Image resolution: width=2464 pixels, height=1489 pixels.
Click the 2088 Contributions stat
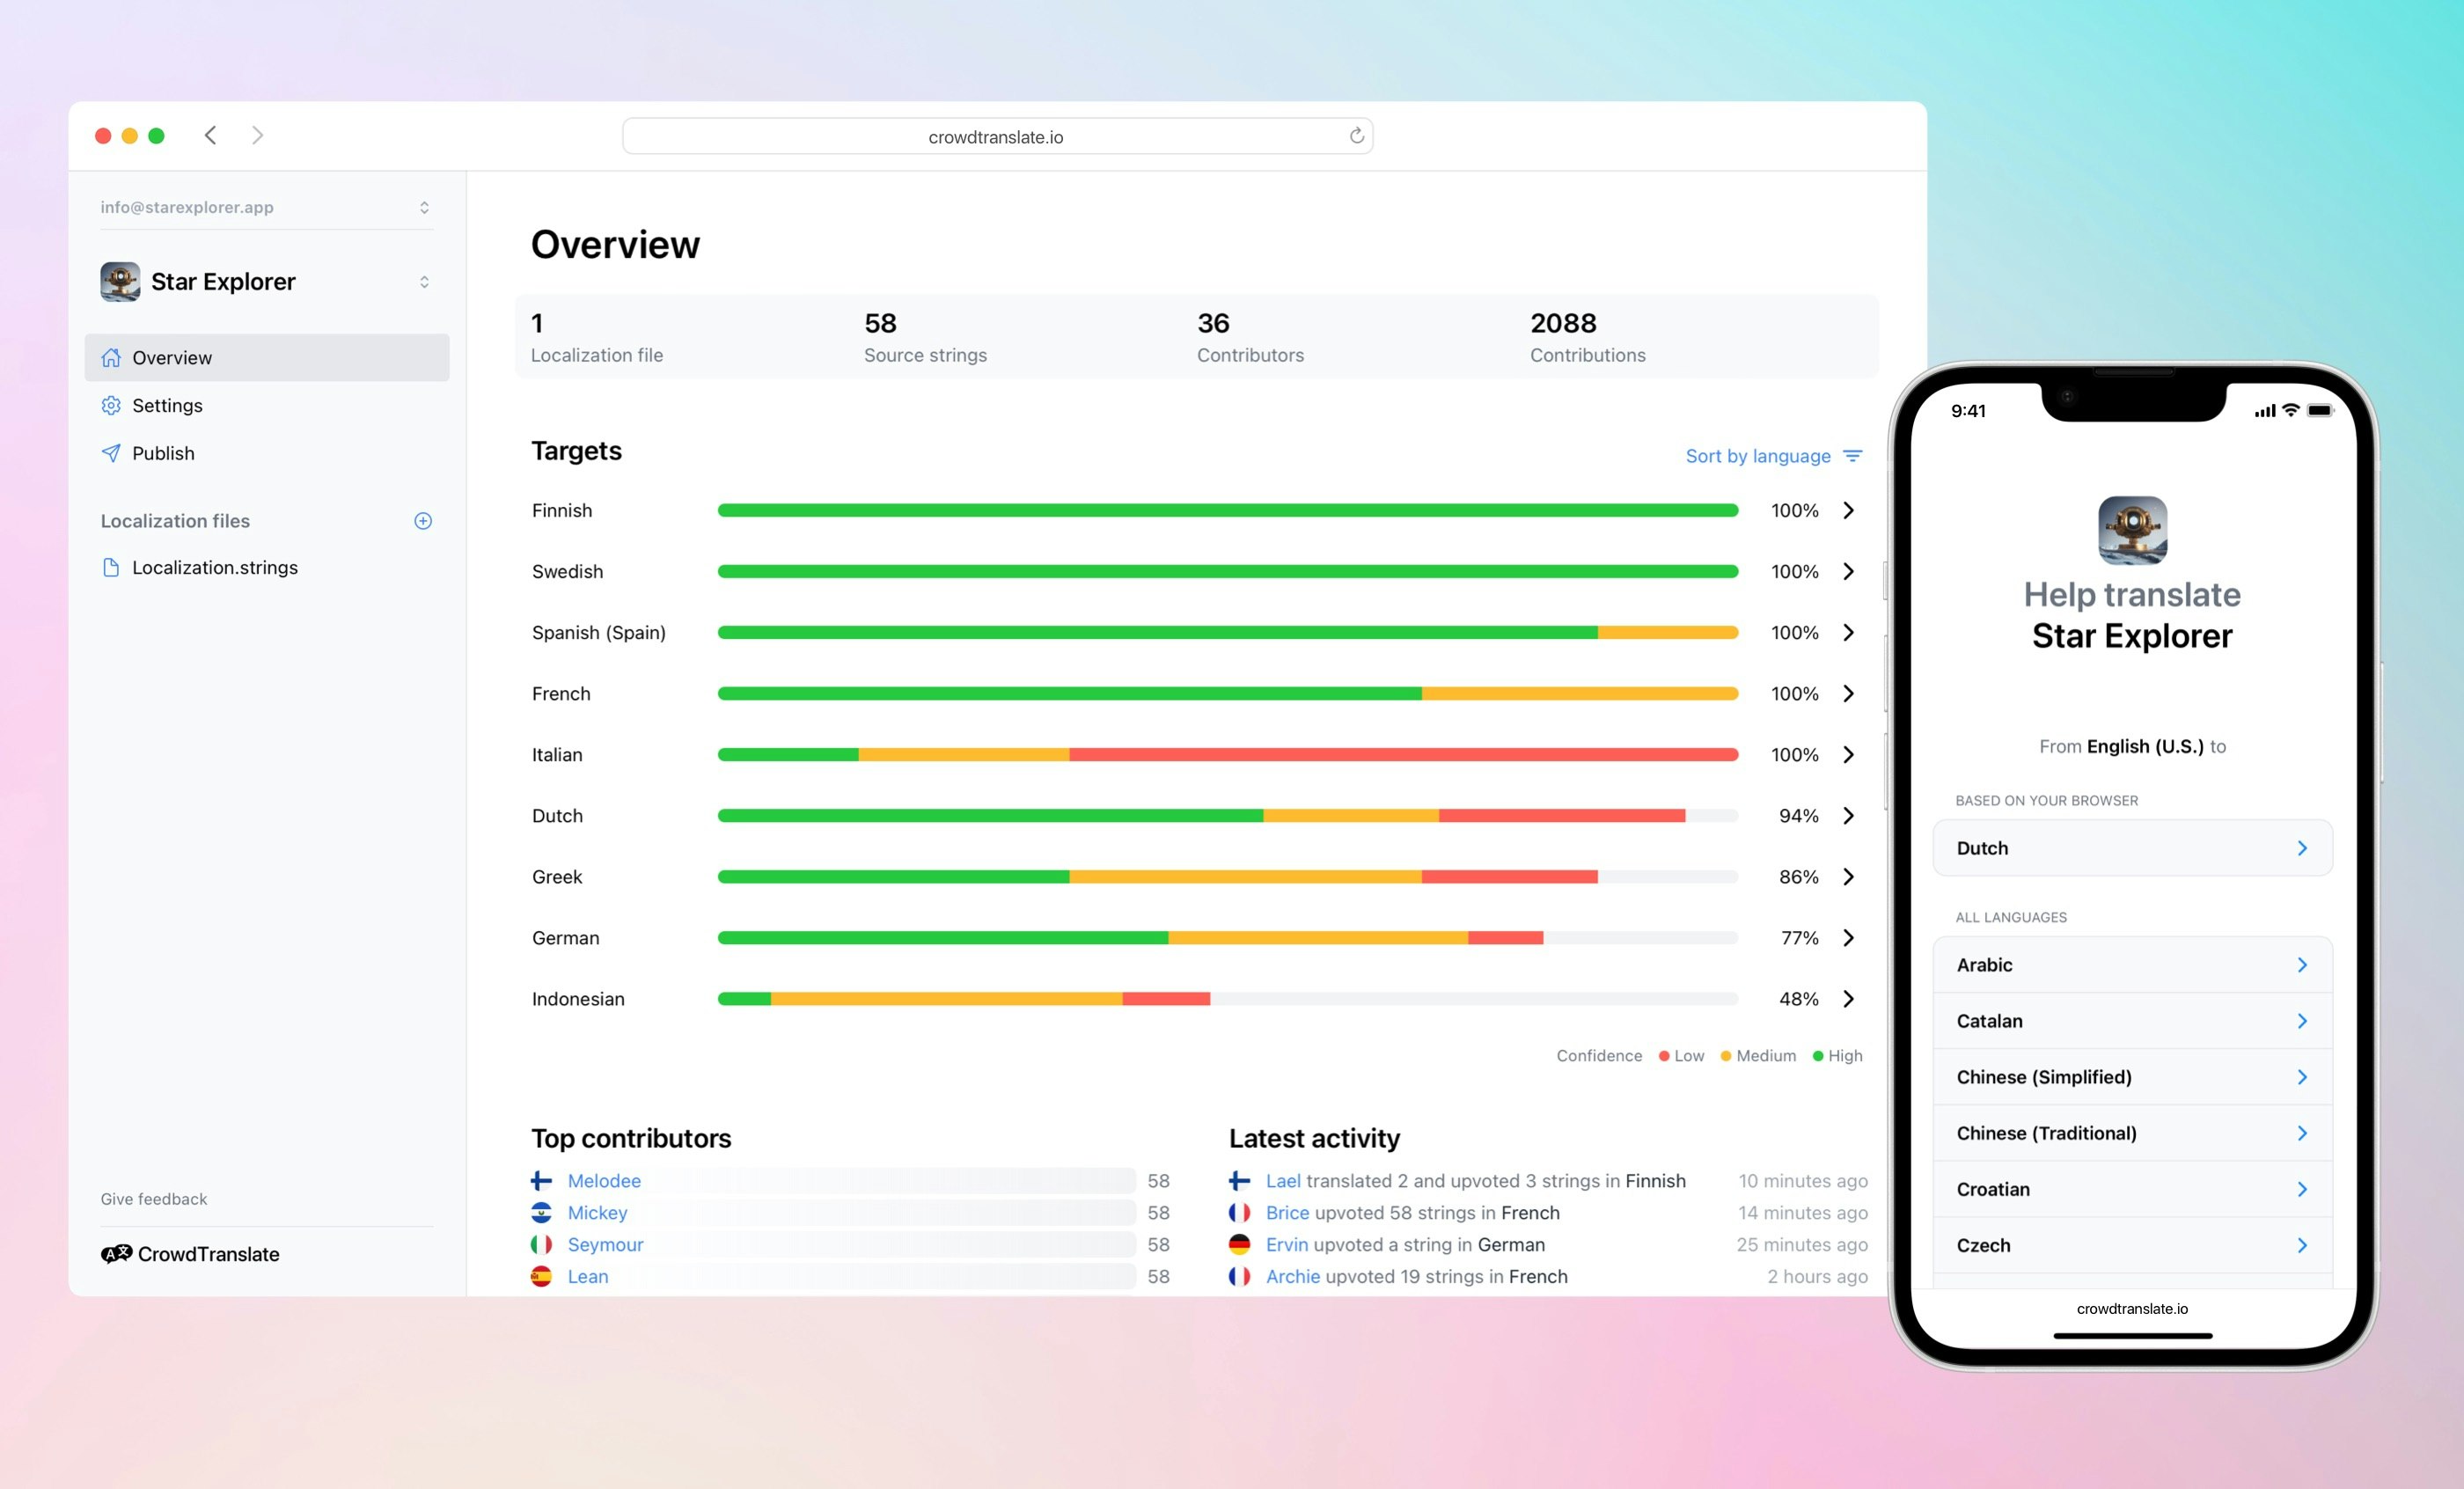pos(1588,337)
